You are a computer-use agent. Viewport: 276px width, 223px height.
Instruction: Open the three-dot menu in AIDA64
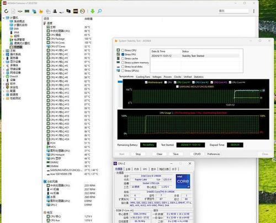tap(254, 11)
